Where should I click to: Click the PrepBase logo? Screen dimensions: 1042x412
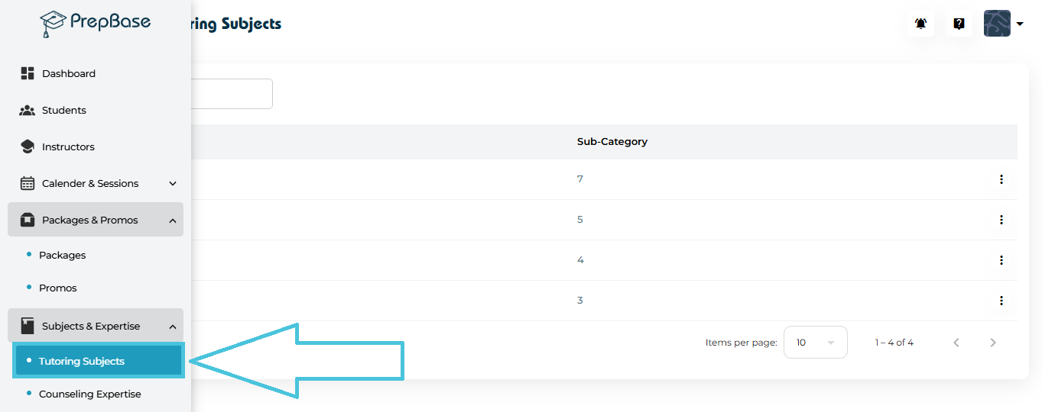[95, 24]
